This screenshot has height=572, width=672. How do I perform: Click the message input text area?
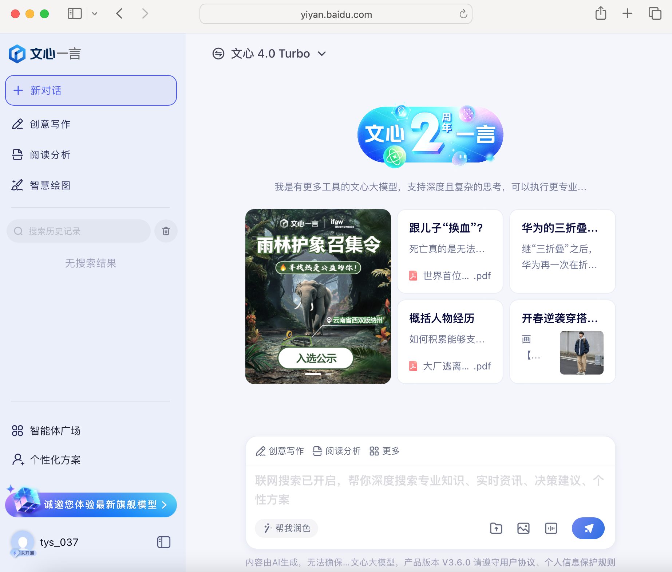point(430,490)
